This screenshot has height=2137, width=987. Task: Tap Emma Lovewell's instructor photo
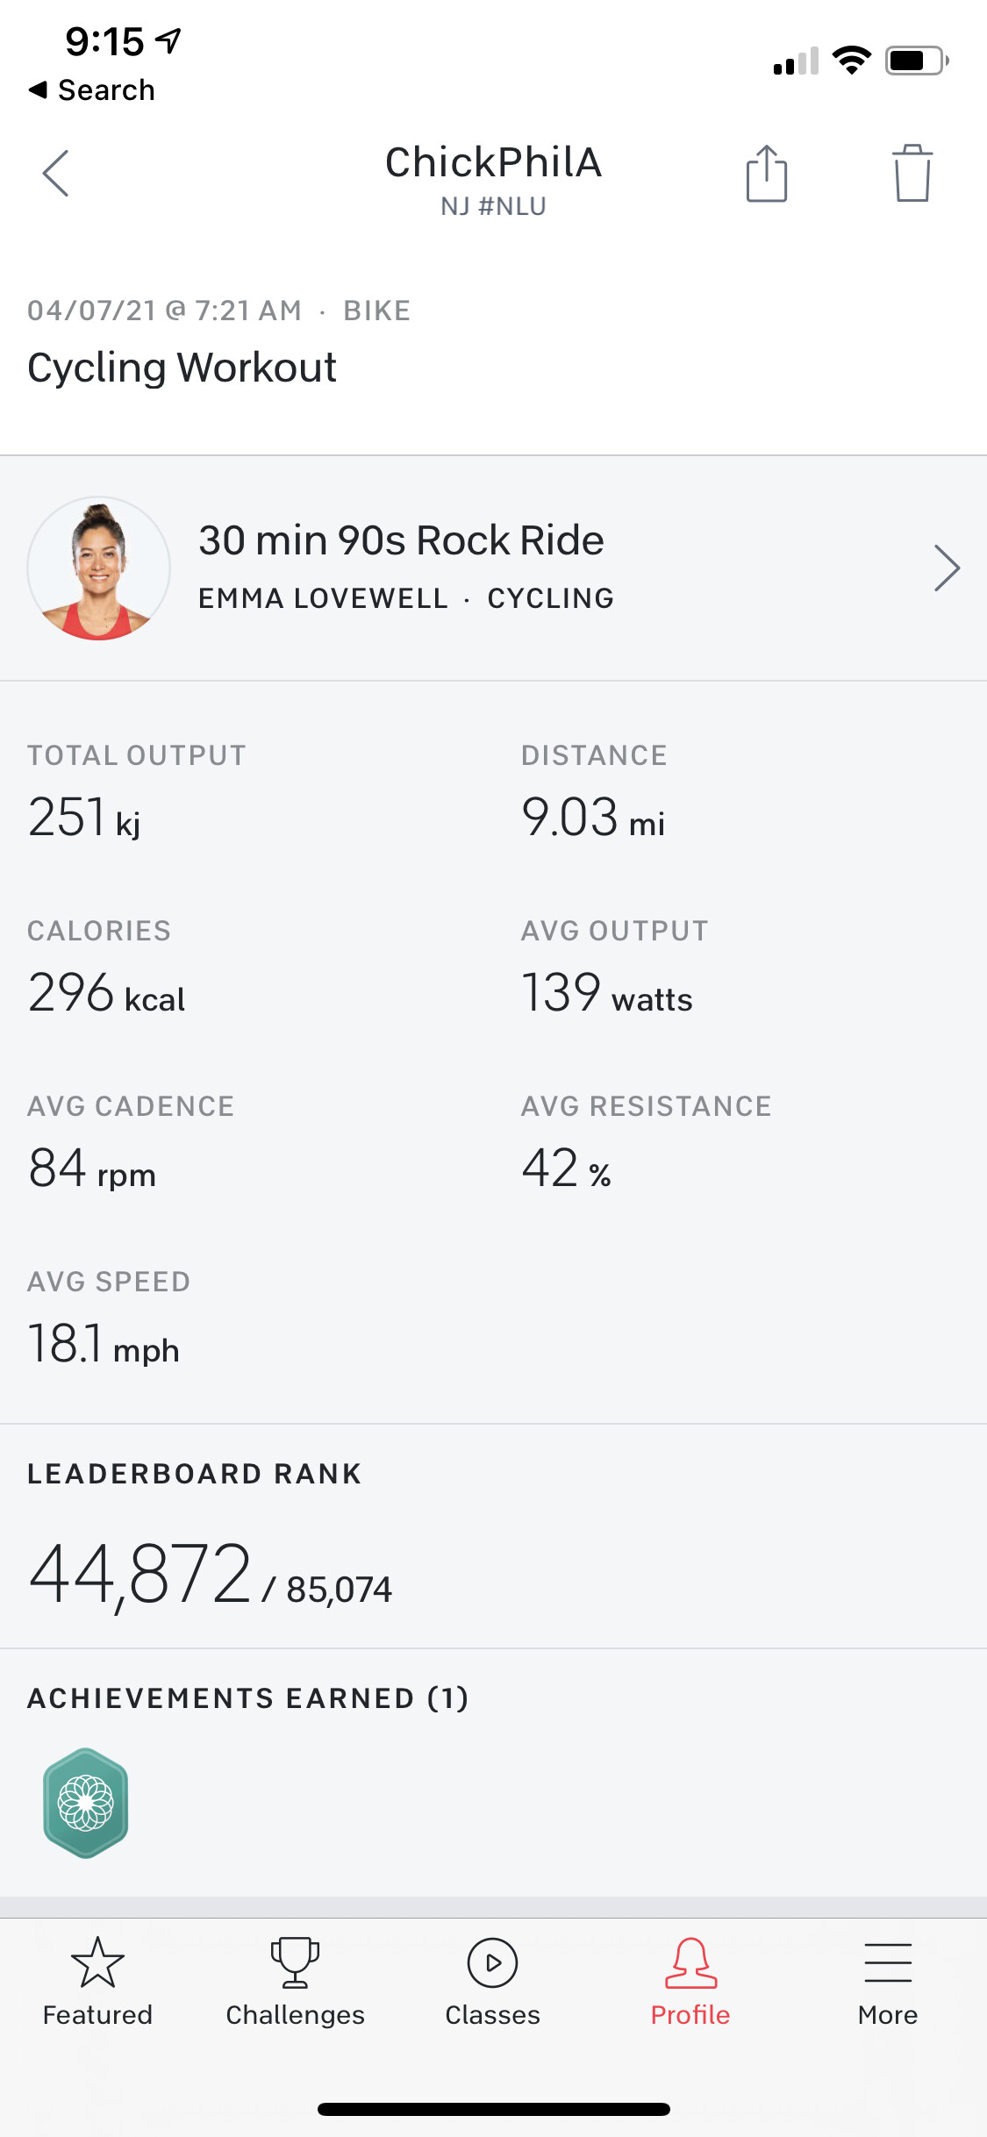pyautogui.click(x=99, y=568)
